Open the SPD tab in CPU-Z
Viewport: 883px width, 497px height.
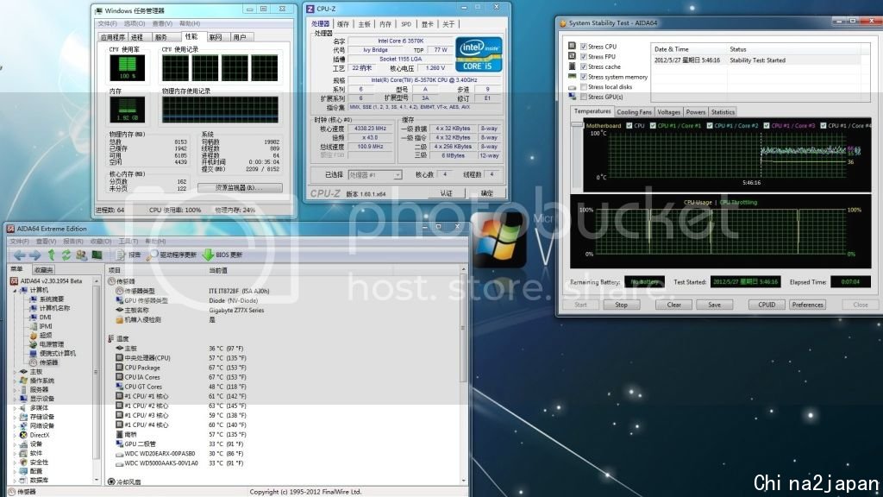click(x=406, y=24)
